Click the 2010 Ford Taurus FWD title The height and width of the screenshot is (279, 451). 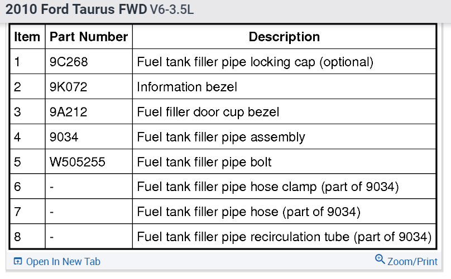click(76, 11)
